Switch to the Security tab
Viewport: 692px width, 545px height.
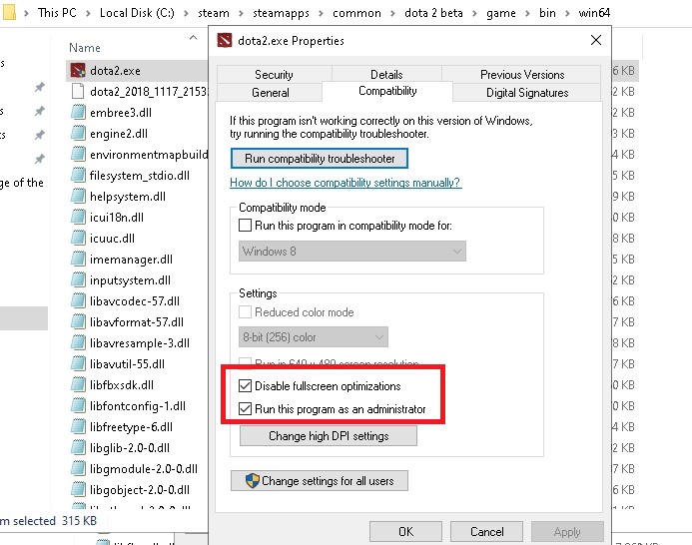coord(274,74)
